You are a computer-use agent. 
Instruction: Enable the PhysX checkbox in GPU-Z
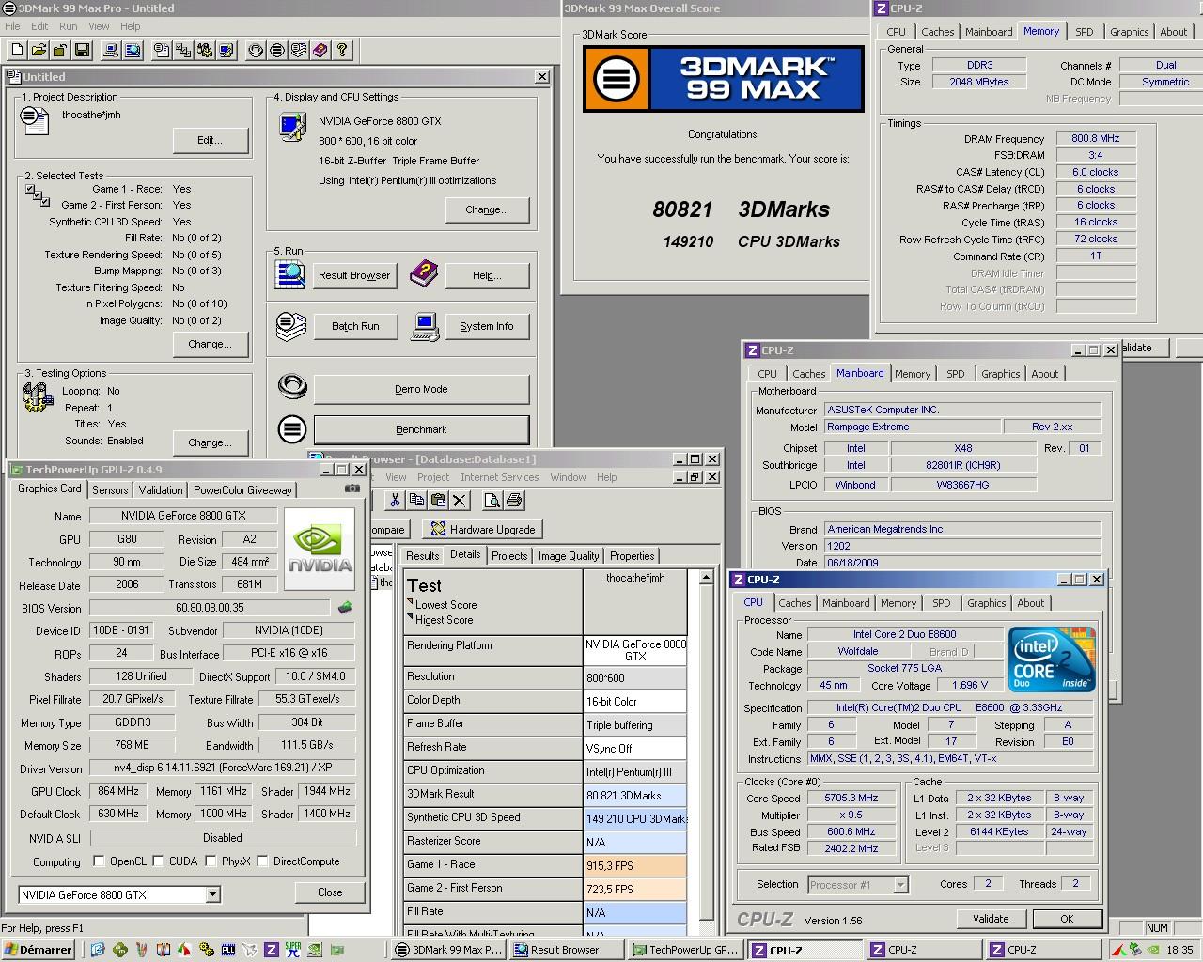point(211,861)
